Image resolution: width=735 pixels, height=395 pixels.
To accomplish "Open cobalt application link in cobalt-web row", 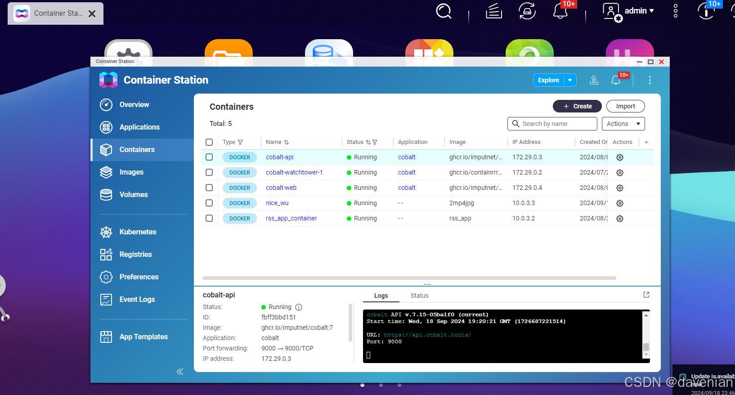I will point(407,188).
